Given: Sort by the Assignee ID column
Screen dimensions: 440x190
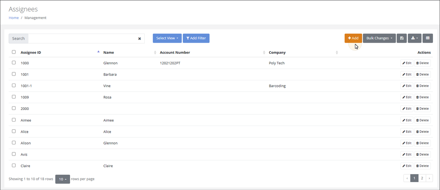Looking at the screenshot, I should point(31,52).
